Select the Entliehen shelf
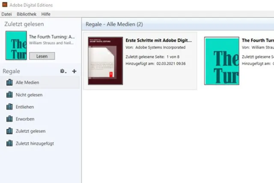Image resolution: width=274 pixels, height=183 pixels. pyautogui.click(x=40, y=107)
